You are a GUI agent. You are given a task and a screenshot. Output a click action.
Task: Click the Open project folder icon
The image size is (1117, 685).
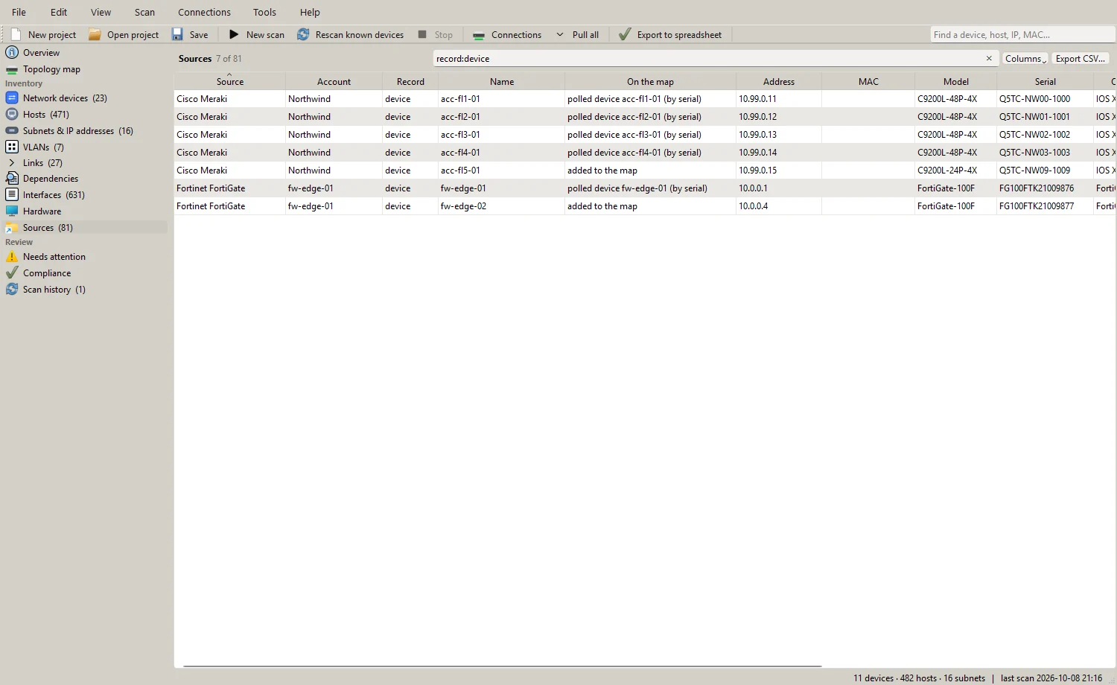tap(95, 34)
